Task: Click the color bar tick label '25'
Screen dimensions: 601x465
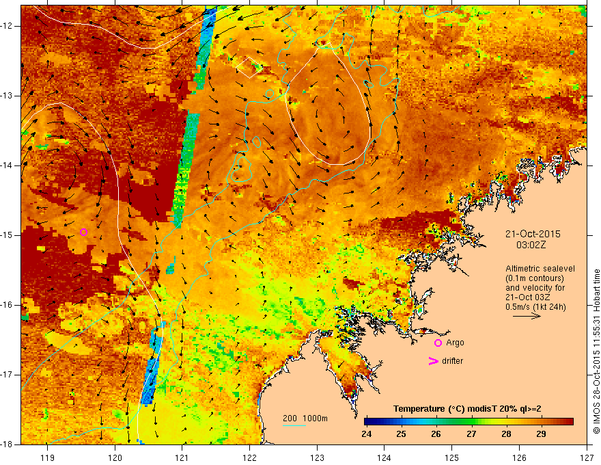Action: click(402, 434)
